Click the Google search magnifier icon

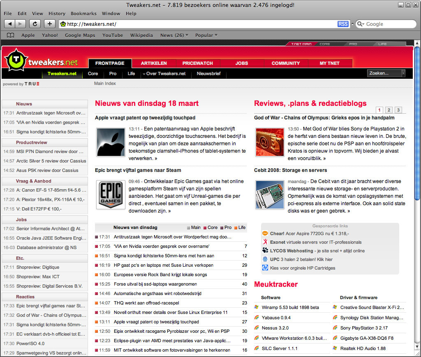(359, 24)
